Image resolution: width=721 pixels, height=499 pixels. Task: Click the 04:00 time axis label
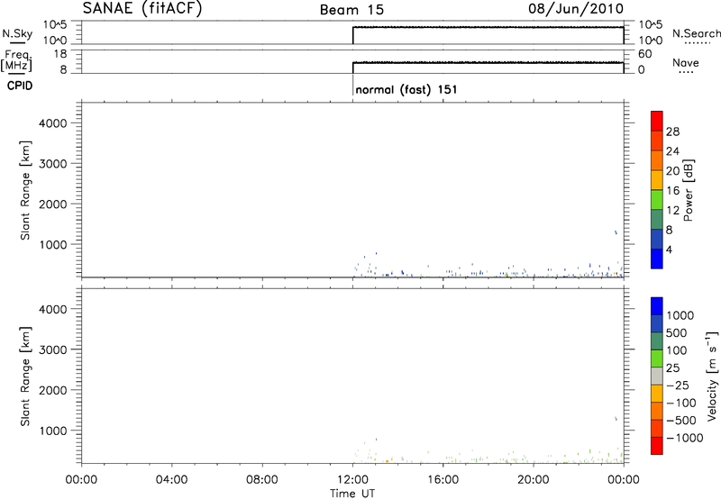coord(171,480)
